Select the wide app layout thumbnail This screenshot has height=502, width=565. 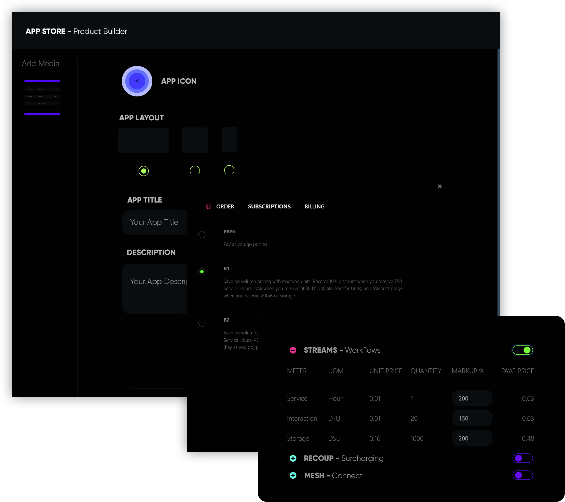tap(143, 140)
